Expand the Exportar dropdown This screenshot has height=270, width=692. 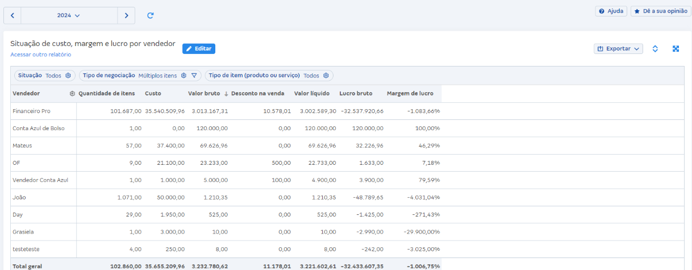coord(618,49)
